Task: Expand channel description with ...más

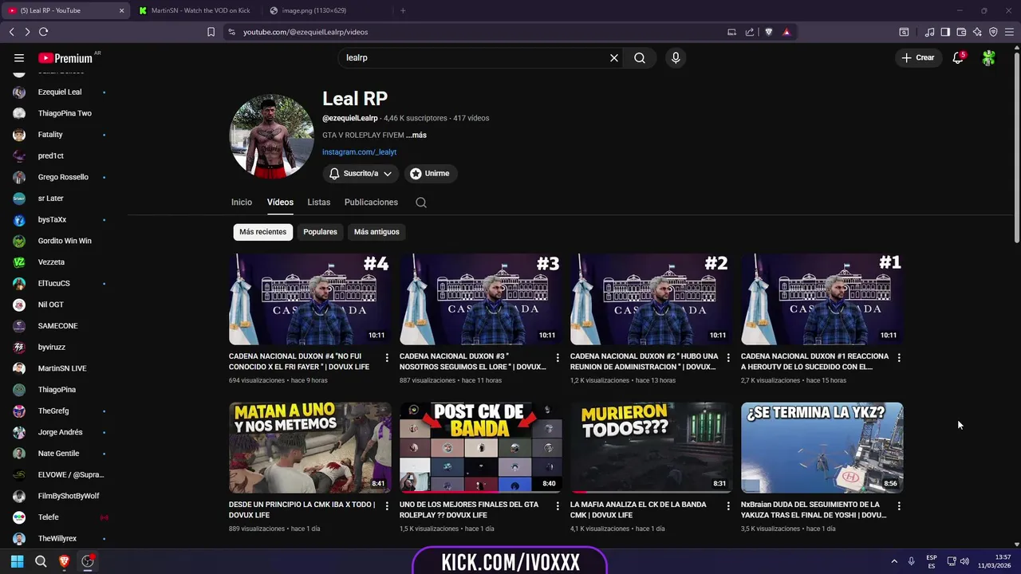Action: (x=416, y=136)
